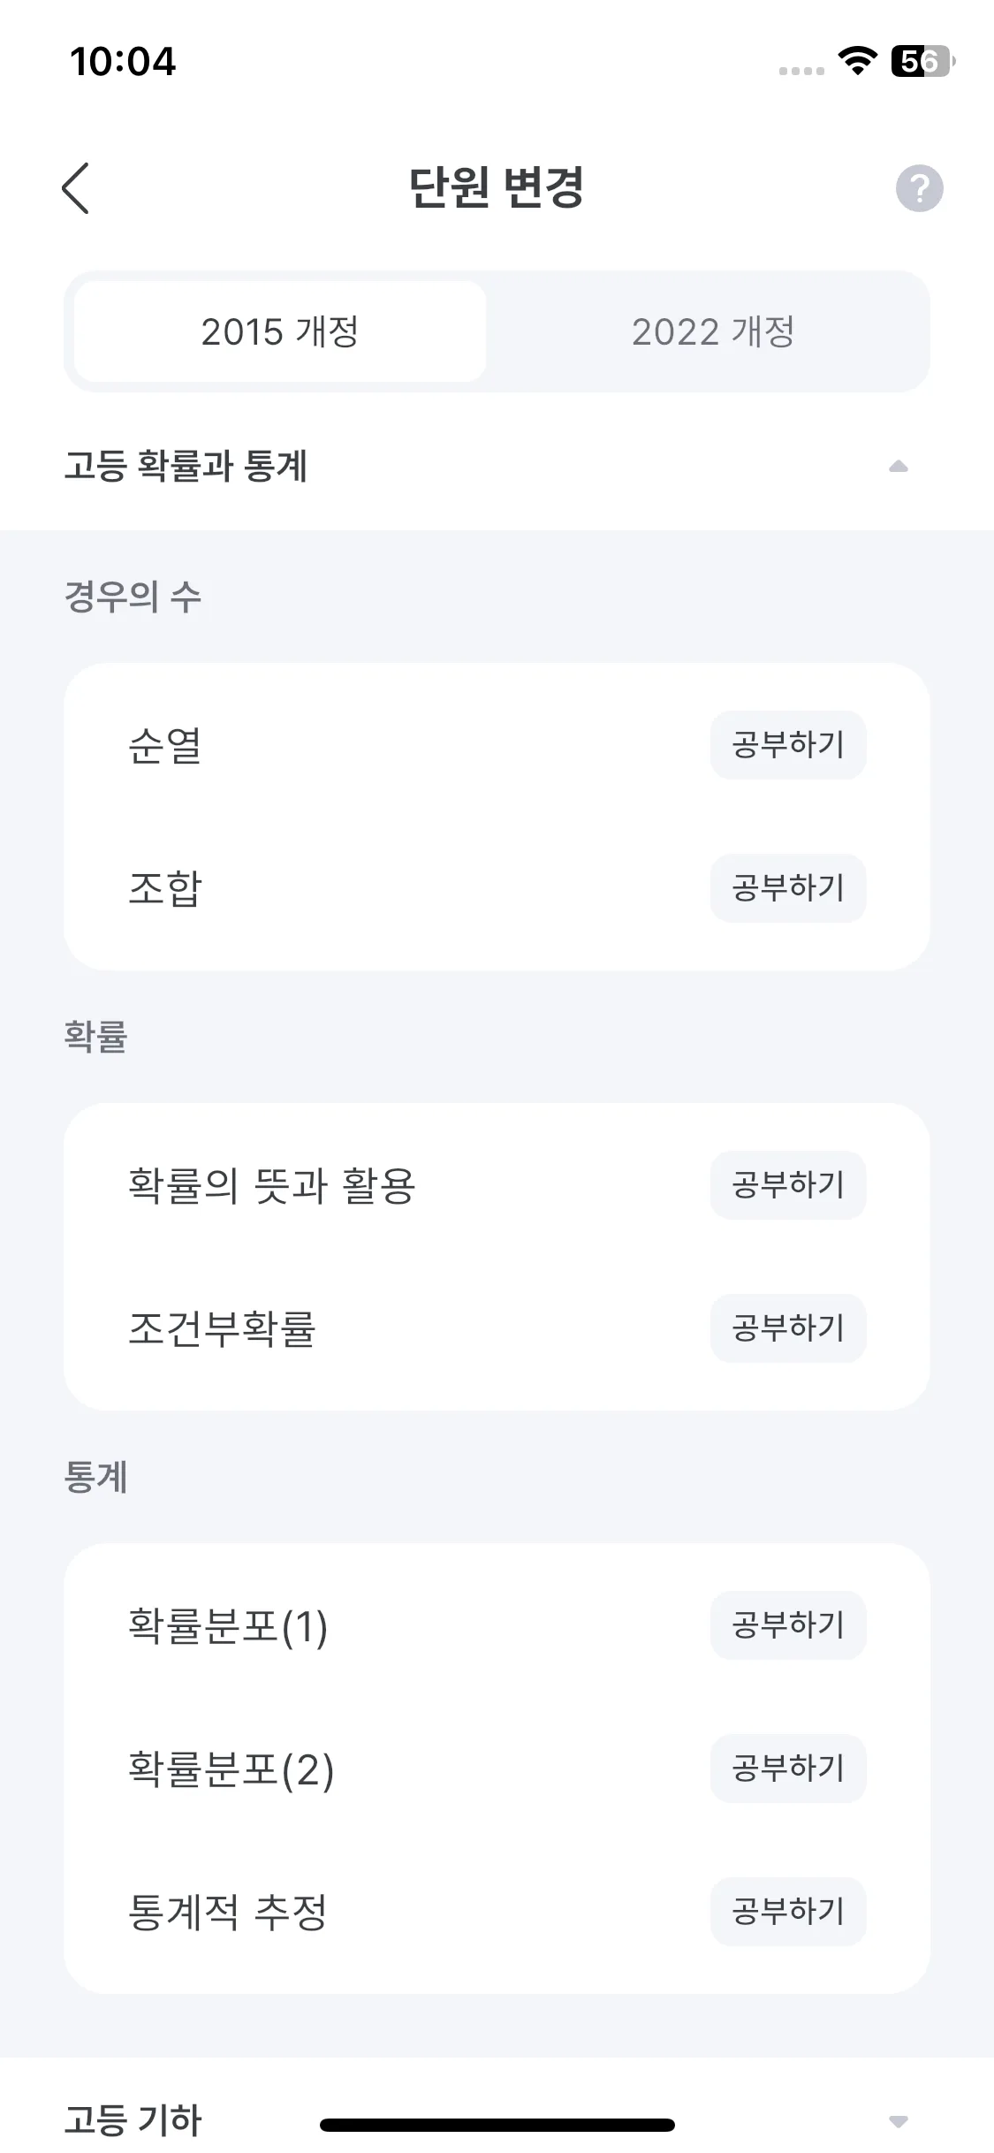Click 공부하기 for 통계적 추정
994x2153 pixels.
point(788,1911)
